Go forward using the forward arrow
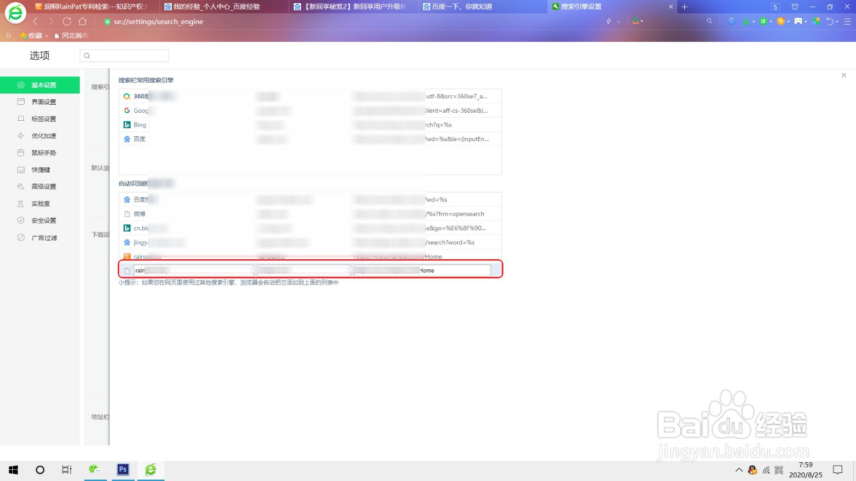The width and height of the screenshot is (856, 481). (x=51, y=21)
